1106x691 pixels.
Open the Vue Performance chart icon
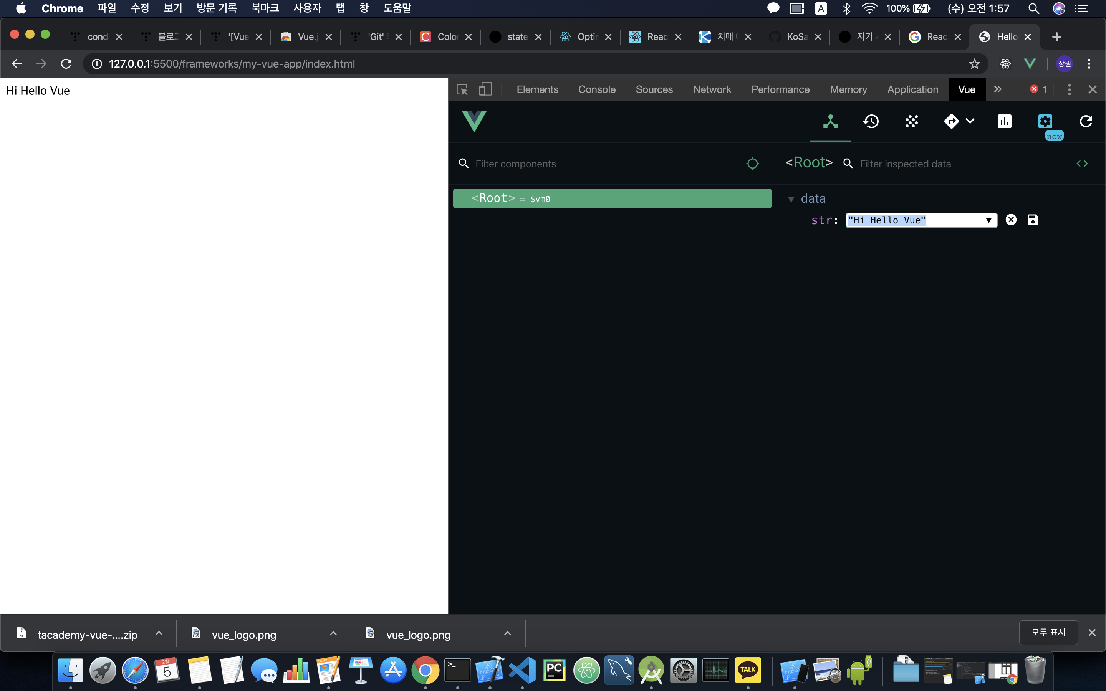pyautogui.click(x=1004, y=122)
